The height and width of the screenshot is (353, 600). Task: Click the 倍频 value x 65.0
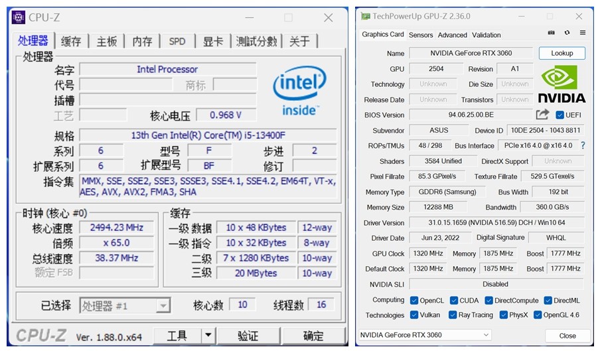(x=117, y=243)
